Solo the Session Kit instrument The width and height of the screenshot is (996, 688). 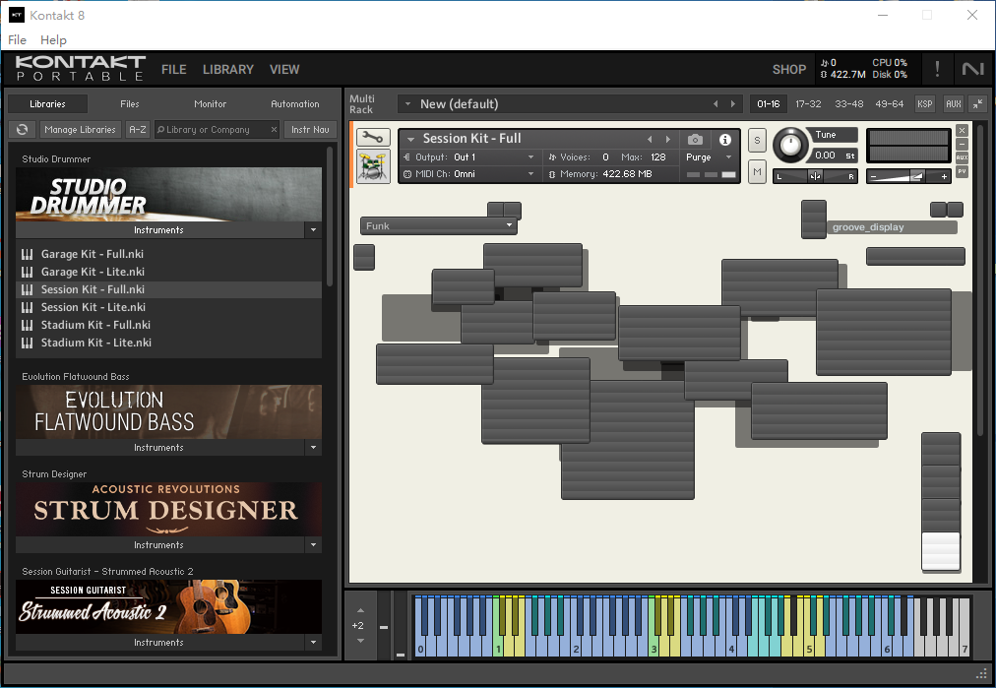pos(757,141)
